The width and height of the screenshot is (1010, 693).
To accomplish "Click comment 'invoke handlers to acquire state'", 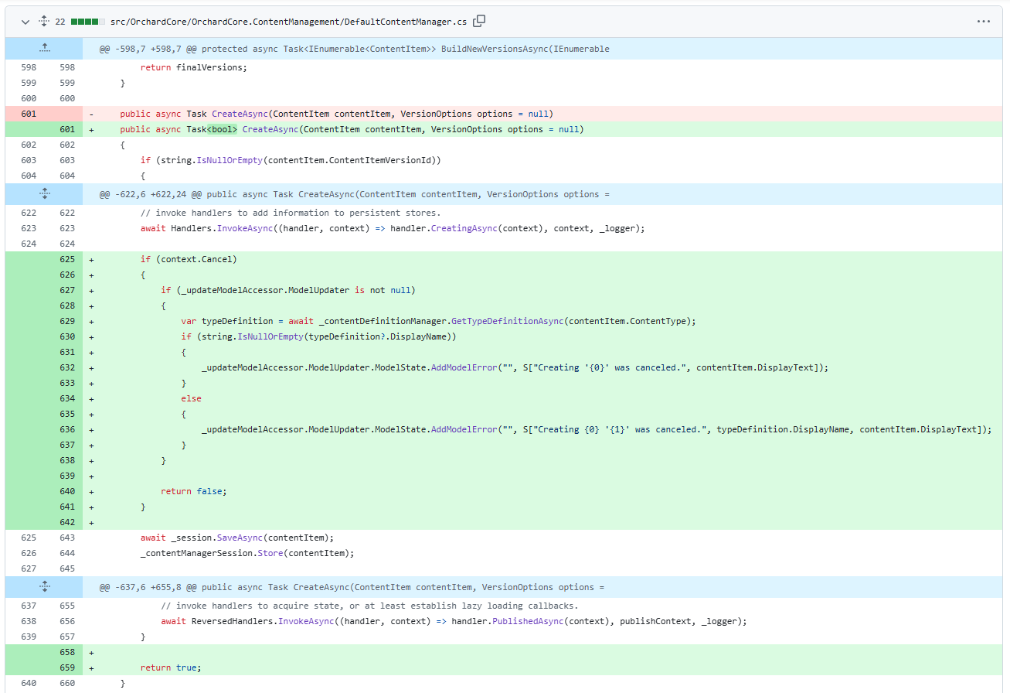I will [369, 606].
